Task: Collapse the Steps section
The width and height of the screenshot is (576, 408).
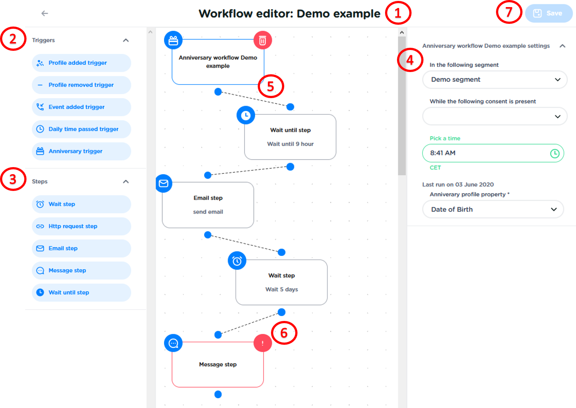Action: point(126,182)
